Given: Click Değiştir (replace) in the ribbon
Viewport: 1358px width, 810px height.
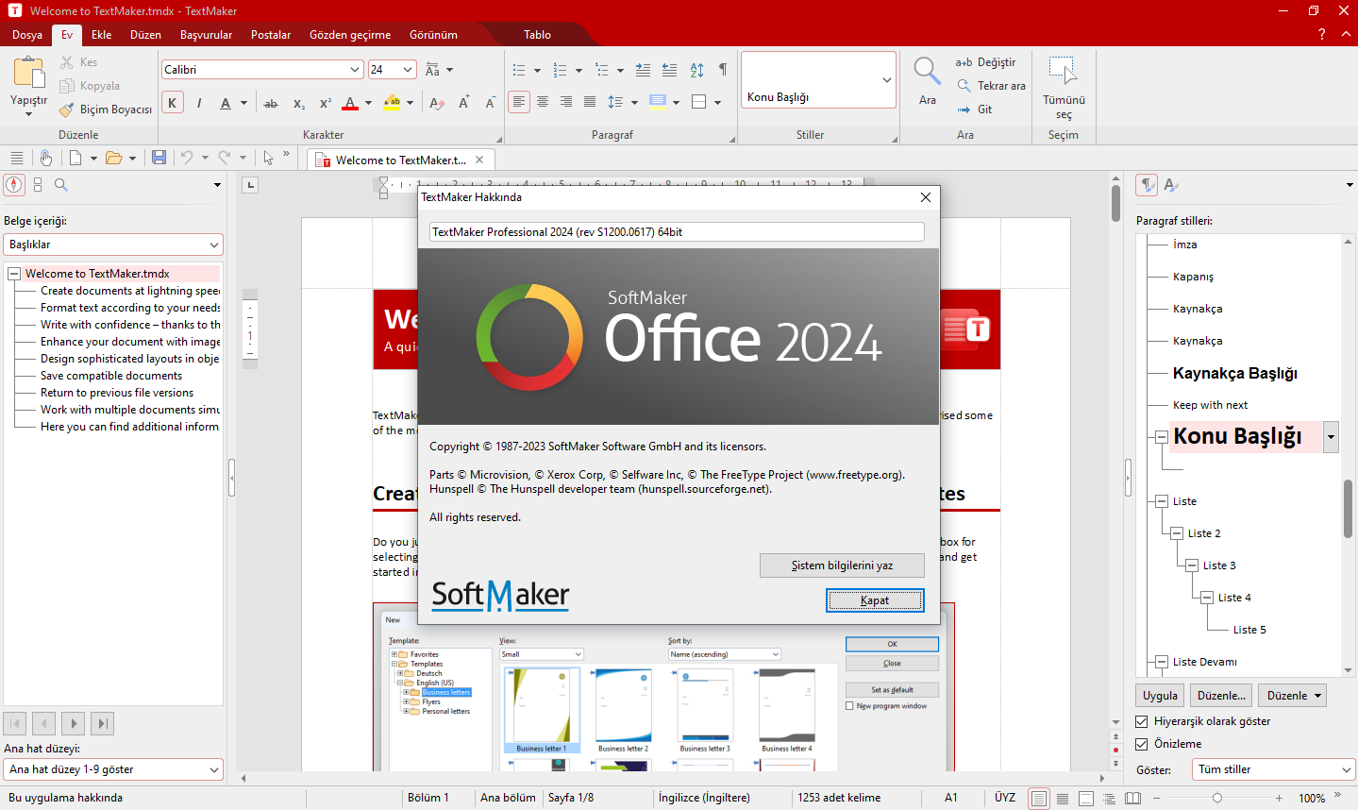Looking at the screenshot, I should [x=986, y=62].
